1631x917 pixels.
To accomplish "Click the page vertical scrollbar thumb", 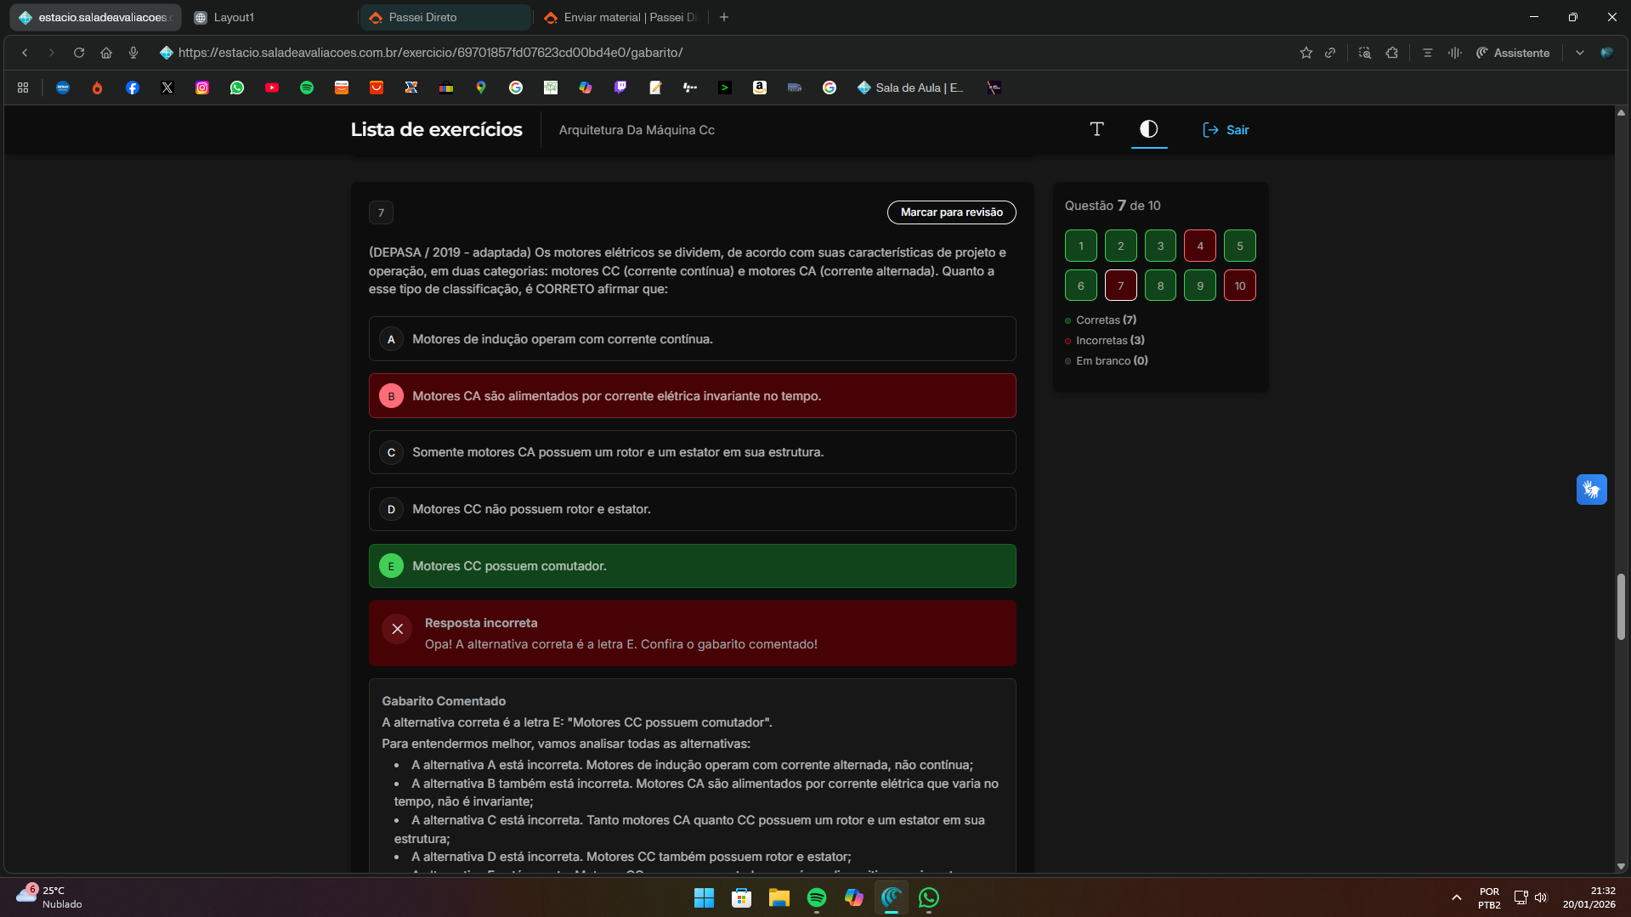I will pyautogui.click(x=1620, y=607).
